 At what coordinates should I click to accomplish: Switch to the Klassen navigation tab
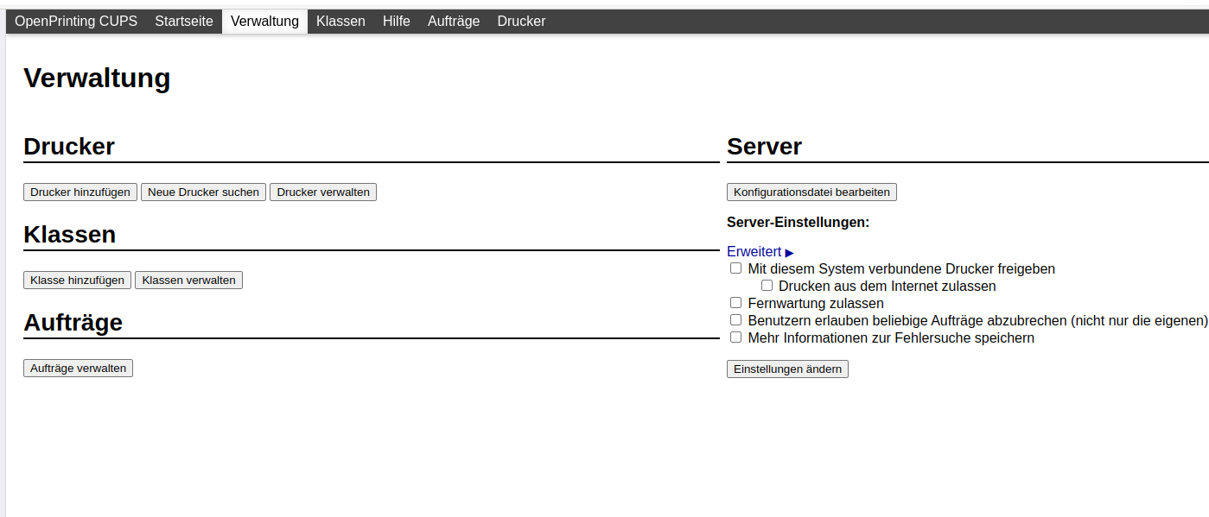(x=340, y=22)
